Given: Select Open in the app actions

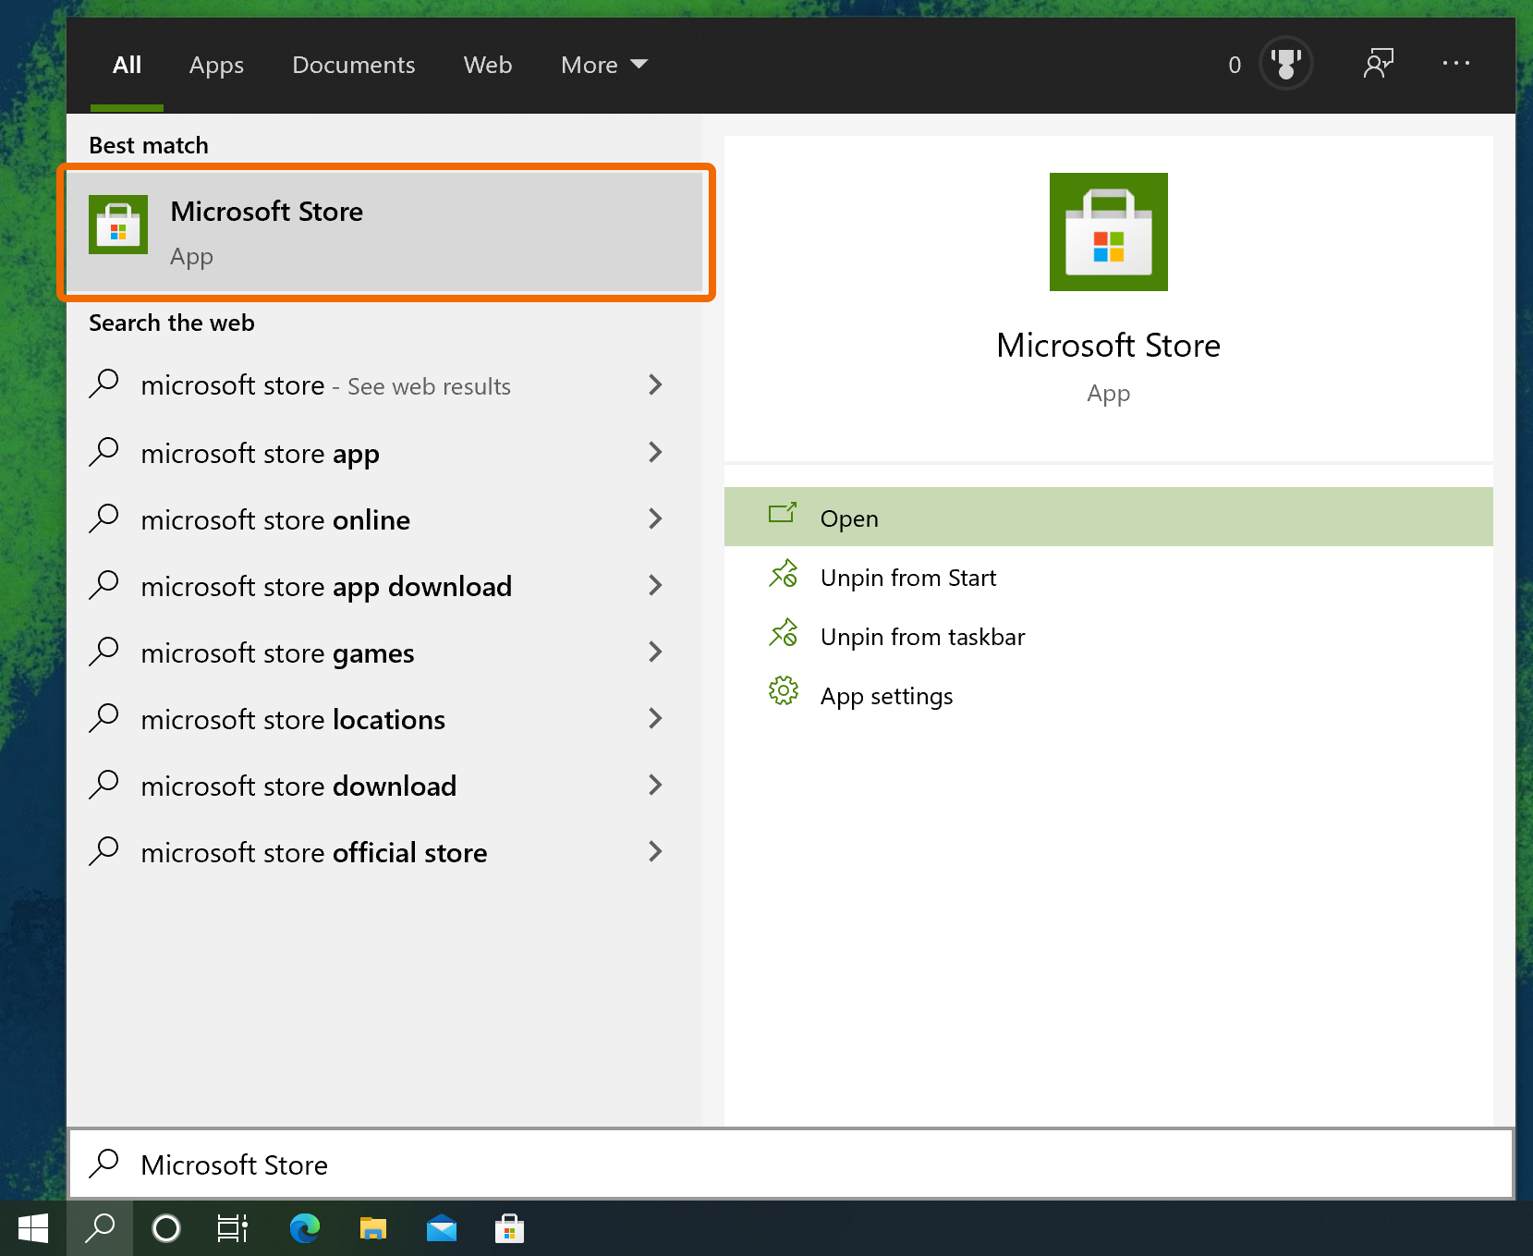Looking at the screenshot, I should [x=1108, y=517].
